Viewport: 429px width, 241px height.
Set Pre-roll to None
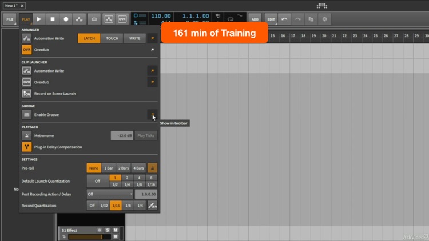pos(94,168)
